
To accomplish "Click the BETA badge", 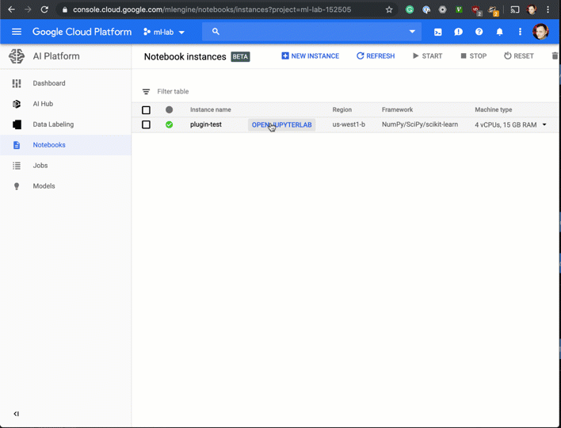I will click(240, 56).
